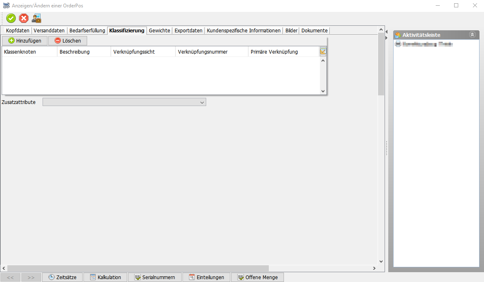Open the Offene Menge view
The width and height of the screenshot is (484, 282).
(257, 277)
